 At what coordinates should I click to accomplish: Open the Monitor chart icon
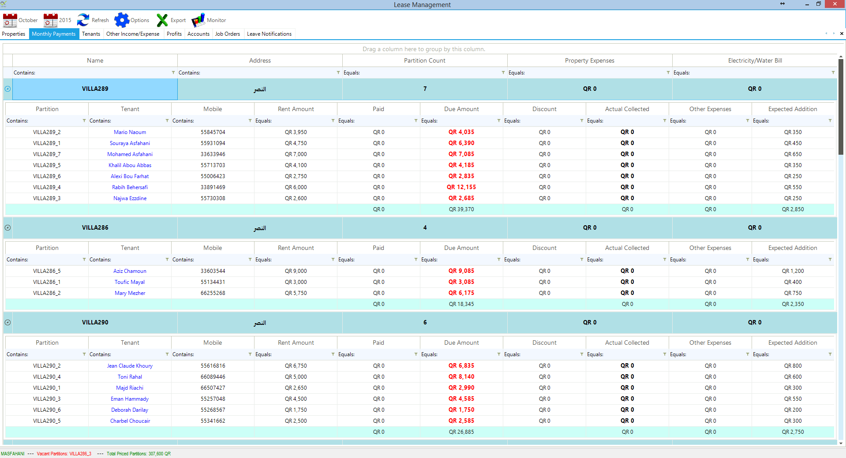[198, 20]
